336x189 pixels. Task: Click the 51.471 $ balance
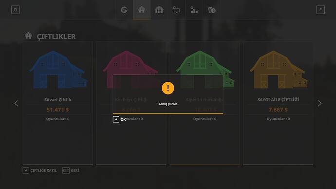(x=57, y=110)
